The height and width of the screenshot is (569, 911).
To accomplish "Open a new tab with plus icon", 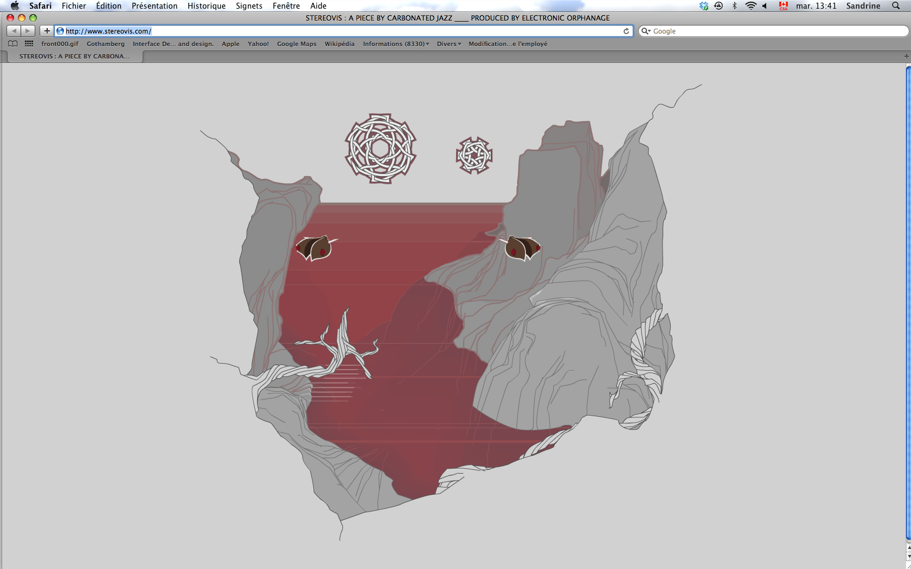I will [x=906, y=56].
